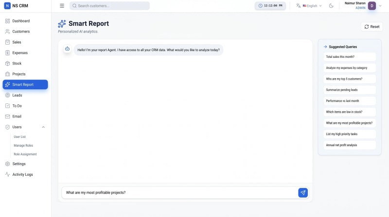Click the Sales icon in sidebar
The height and width of the screenshot is (217, 389).
tap(7, 42)
